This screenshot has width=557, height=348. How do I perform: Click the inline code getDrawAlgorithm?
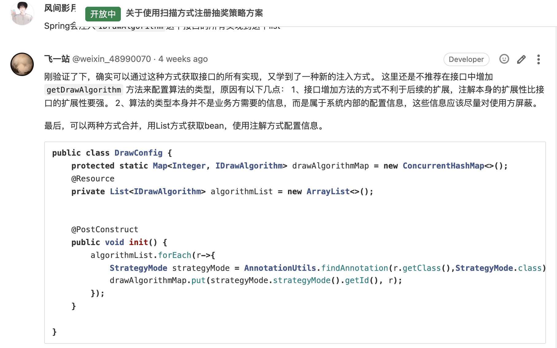point(84,90)
